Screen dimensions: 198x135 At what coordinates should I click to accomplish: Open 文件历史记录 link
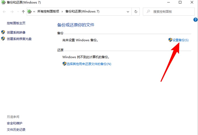click(x=16, y=130)
